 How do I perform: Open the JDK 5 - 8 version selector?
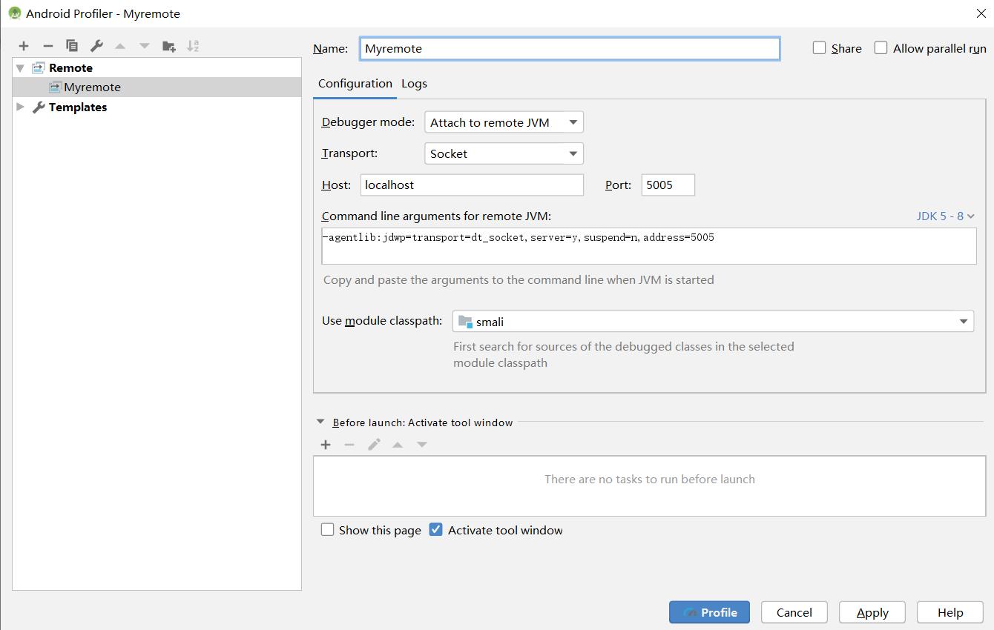click(x=946, y=216)
